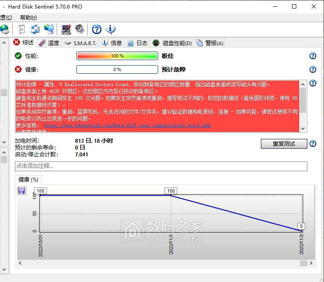Screen dimensions: 324x282
Task: Click the remaining lifetime value 0 日
Action: click(x=80, y=148)
